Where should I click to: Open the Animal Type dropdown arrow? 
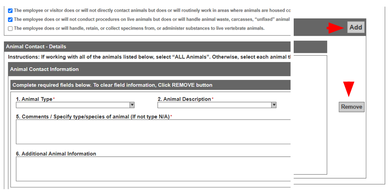(x=132, y=105)
